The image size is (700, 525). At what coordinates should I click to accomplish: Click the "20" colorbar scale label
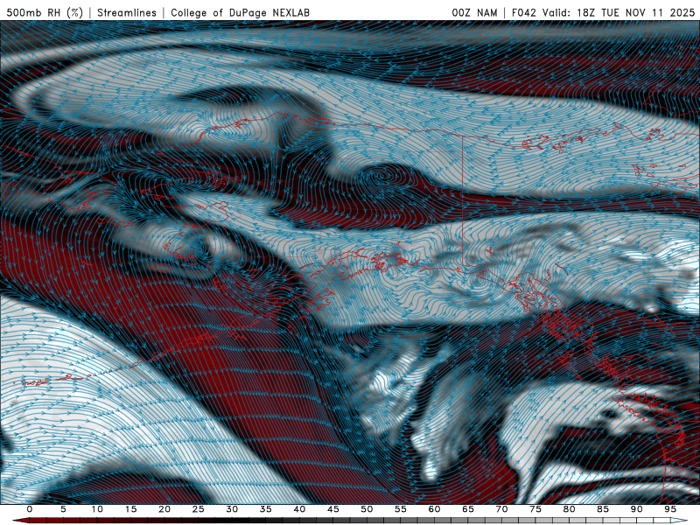click(164, 509)
